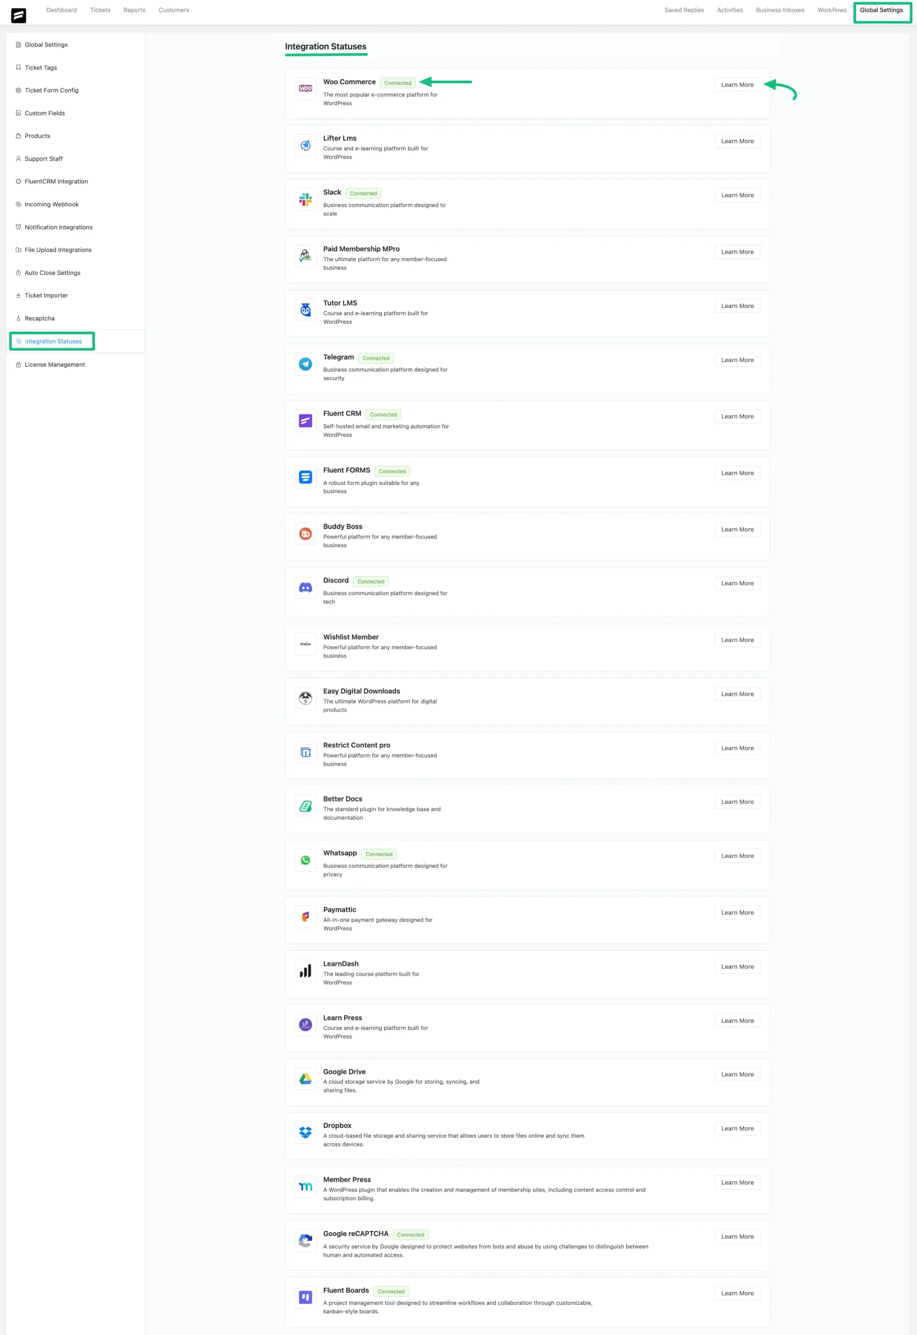This screenshot has width=917, height=1335.
Task: Open Saved Replies in the top nav
Action: (x=684, y=10)
